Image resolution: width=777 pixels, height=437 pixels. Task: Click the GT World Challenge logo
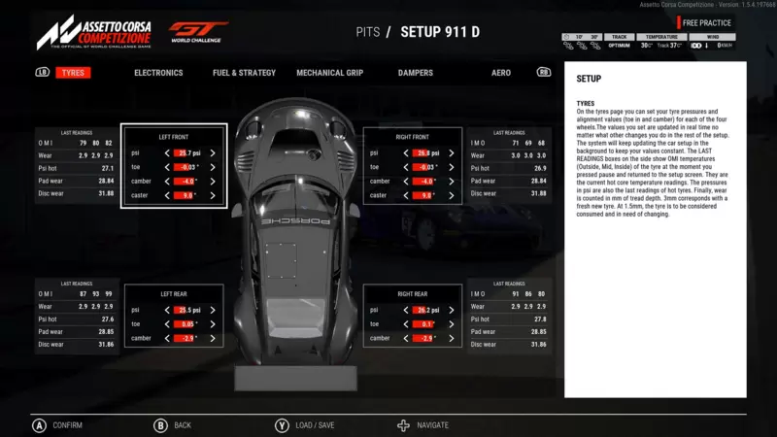click(x=197, y=32)
